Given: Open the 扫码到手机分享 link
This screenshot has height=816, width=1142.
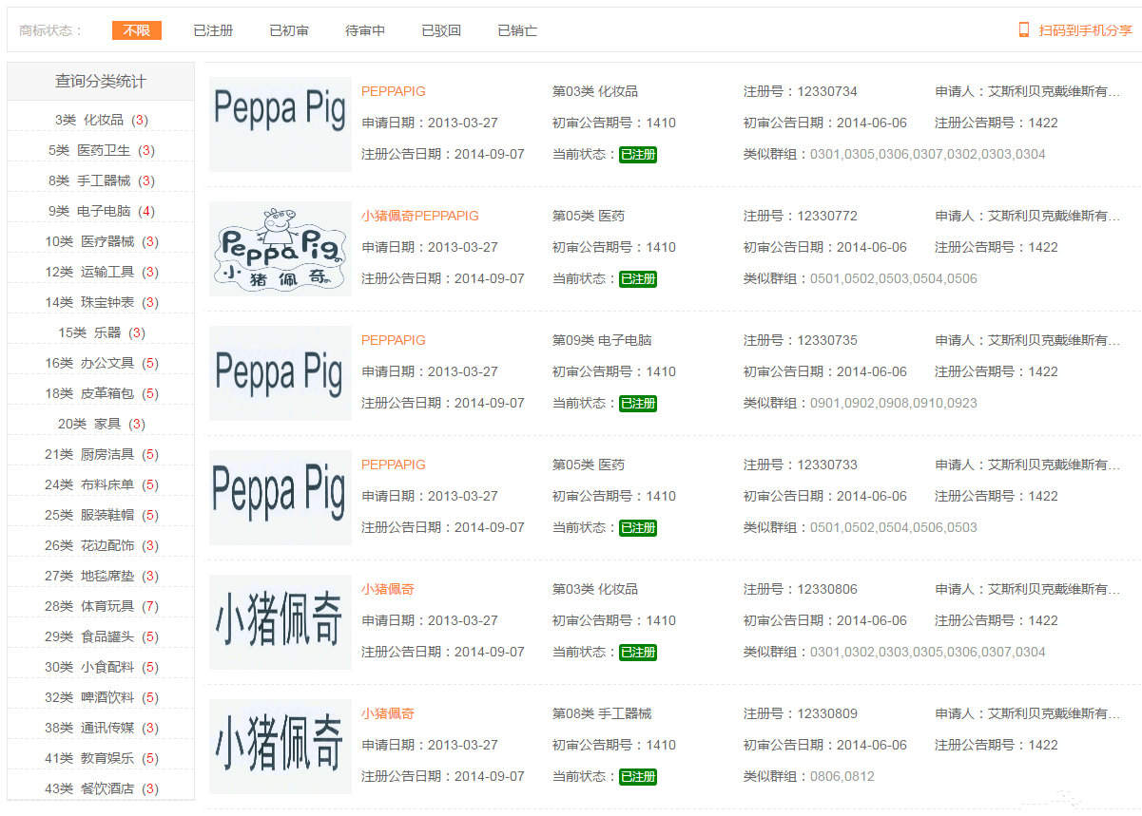Looking at the screenshot, I should tap(1085, 30).
